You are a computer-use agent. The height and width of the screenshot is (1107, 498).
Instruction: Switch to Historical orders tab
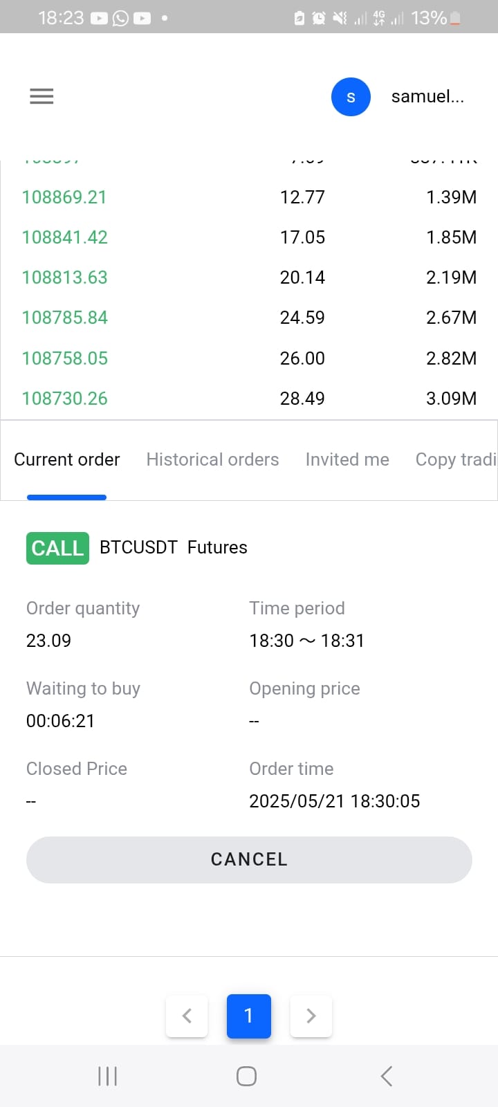(x=212, y=459)
